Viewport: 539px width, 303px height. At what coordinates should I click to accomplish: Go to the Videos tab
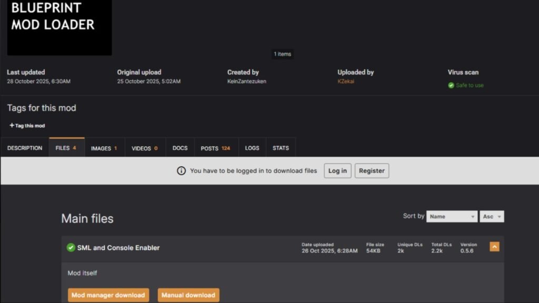pos(145,148)
